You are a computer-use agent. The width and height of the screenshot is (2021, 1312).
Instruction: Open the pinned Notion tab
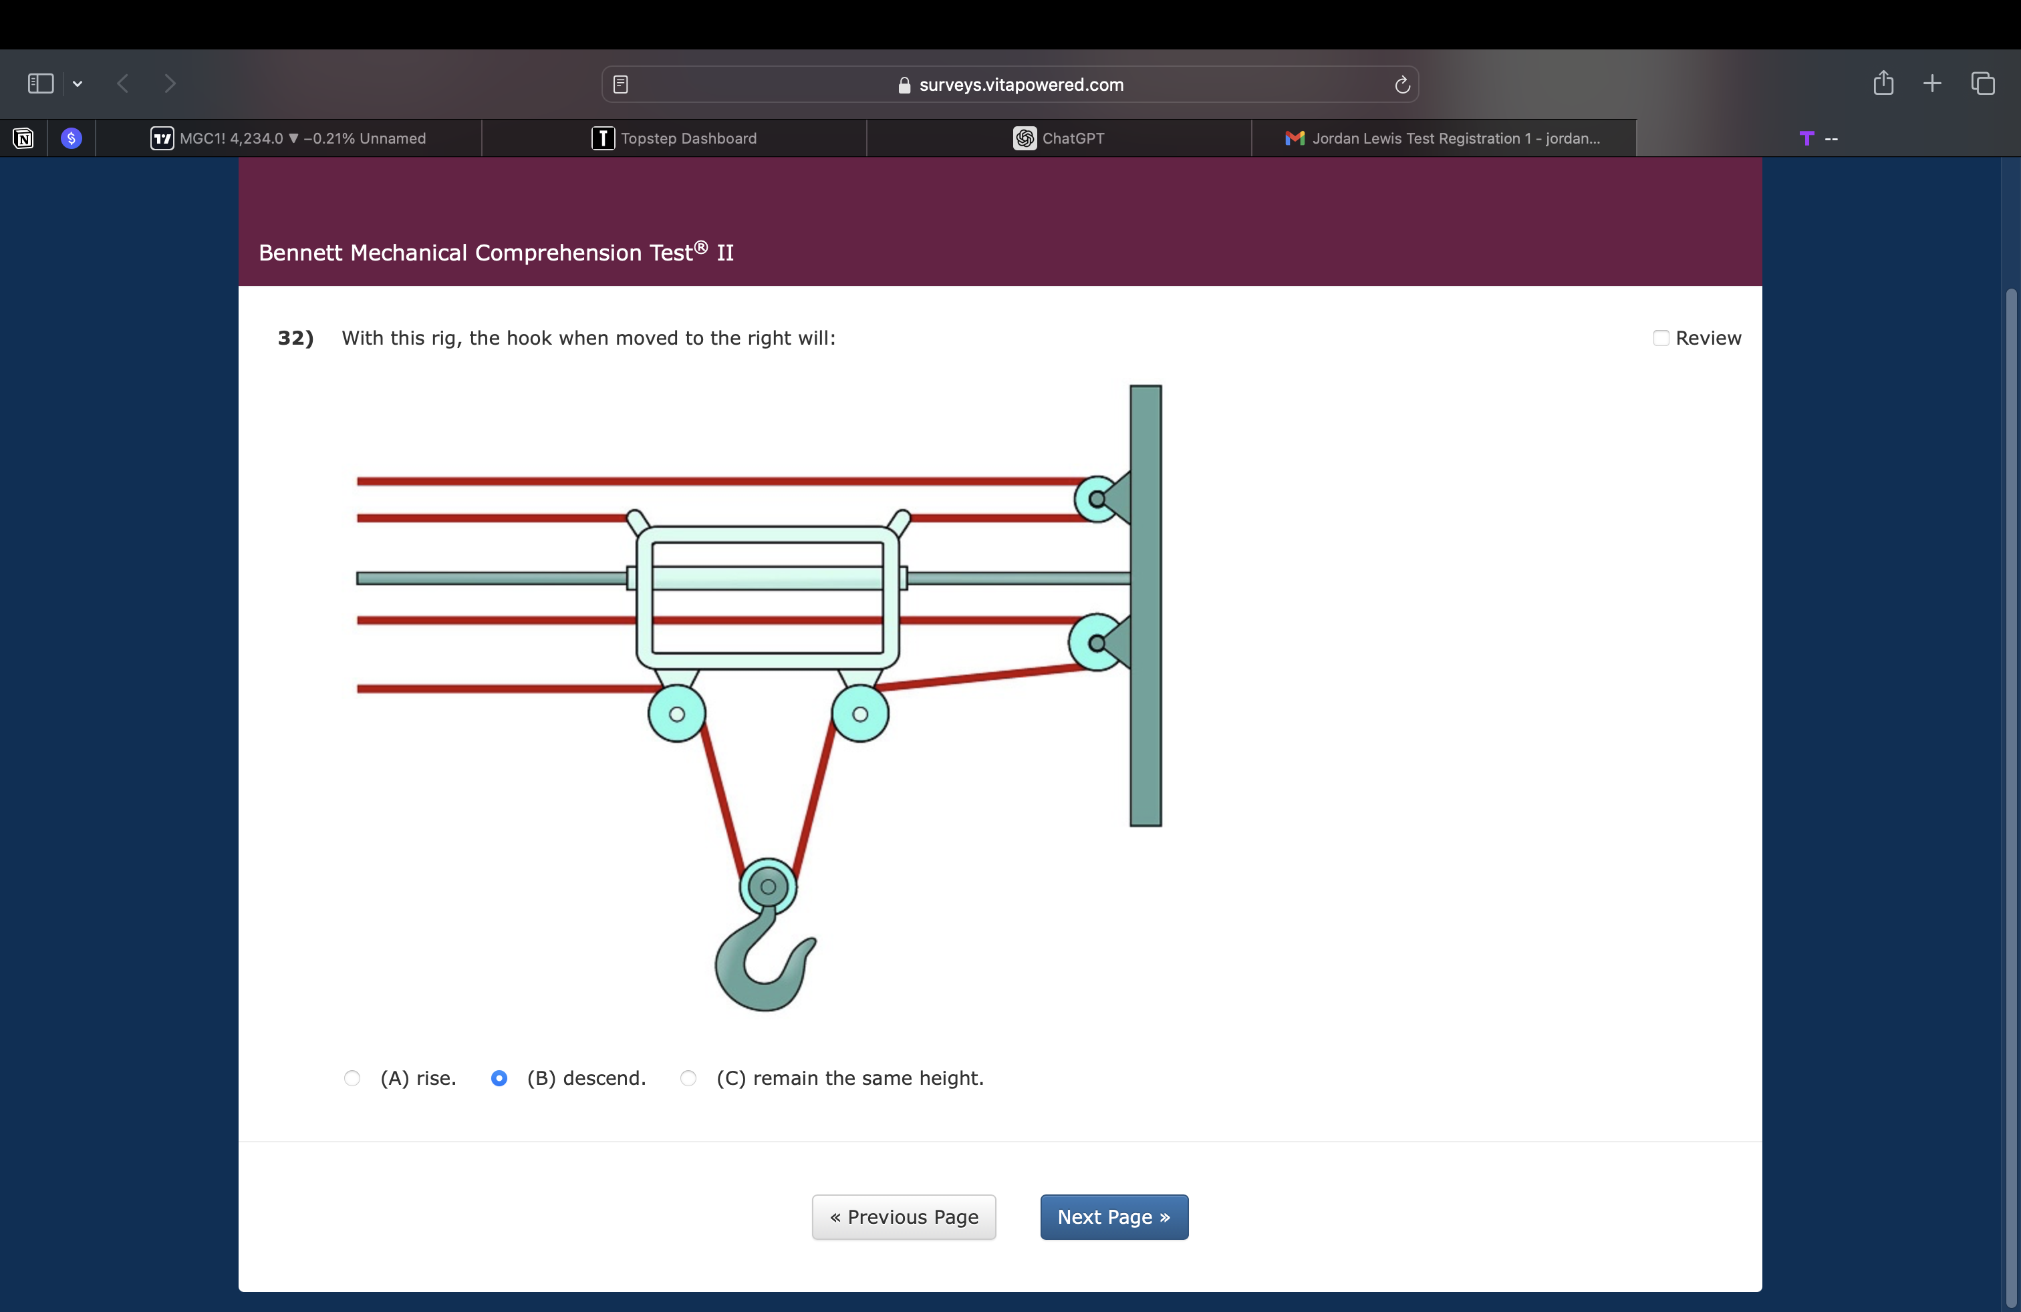pos(24,138)
